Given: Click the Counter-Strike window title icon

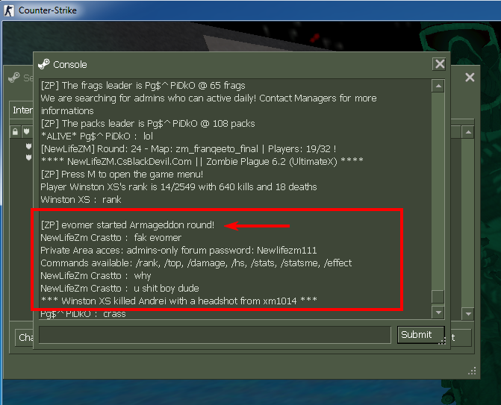Looking at the screenshot, I should (x=9, y=10).
